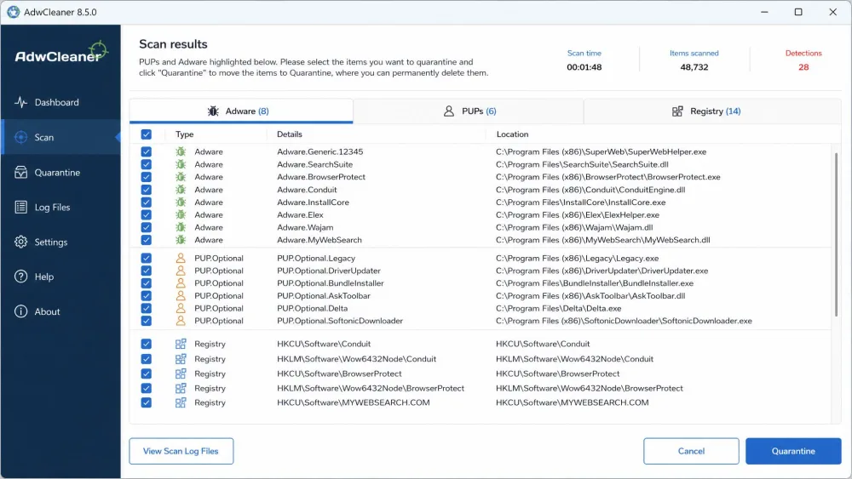The height and width of the screenshot is (479, 852).
Task: Click the Type column header
Action: click(x=184, y=134)
